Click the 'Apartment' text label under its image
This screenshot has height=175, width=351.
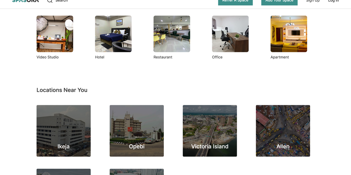pyautogui.click(x=280, y=57)
